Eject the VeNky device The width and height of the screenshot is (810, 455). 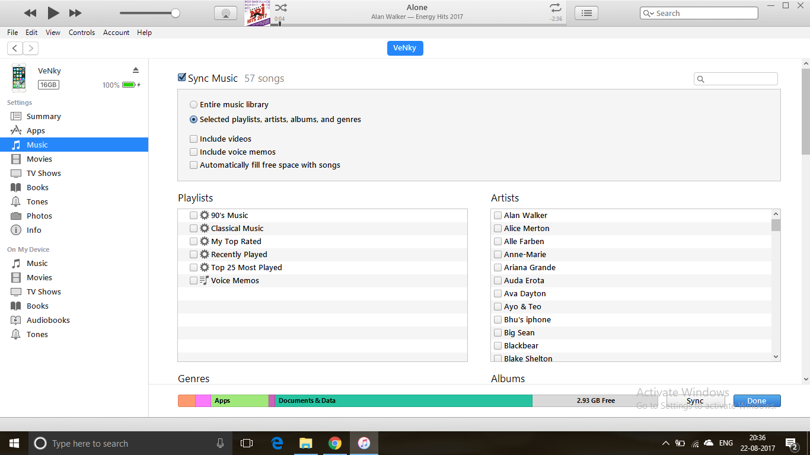click(x=136, y=71)
